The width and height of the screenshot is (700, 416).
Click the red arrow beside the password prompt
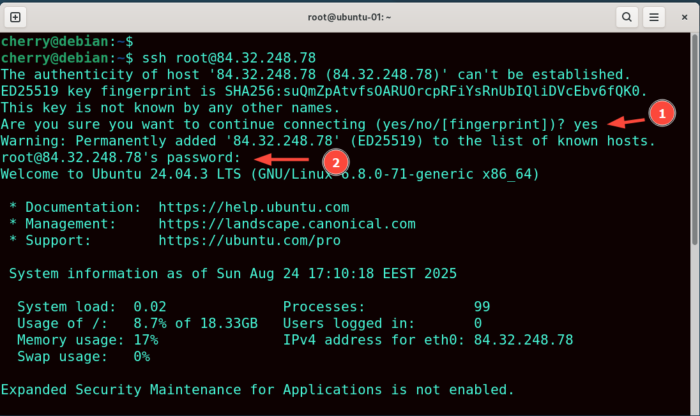[281, 160]
